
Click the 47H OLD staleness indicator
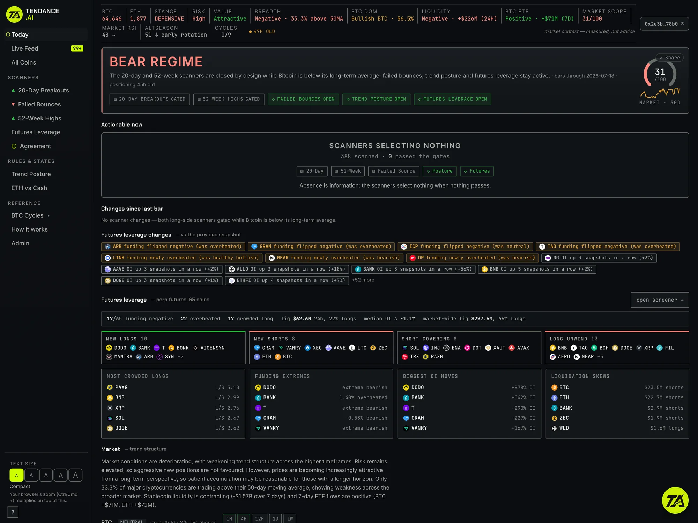click(262, 32)
